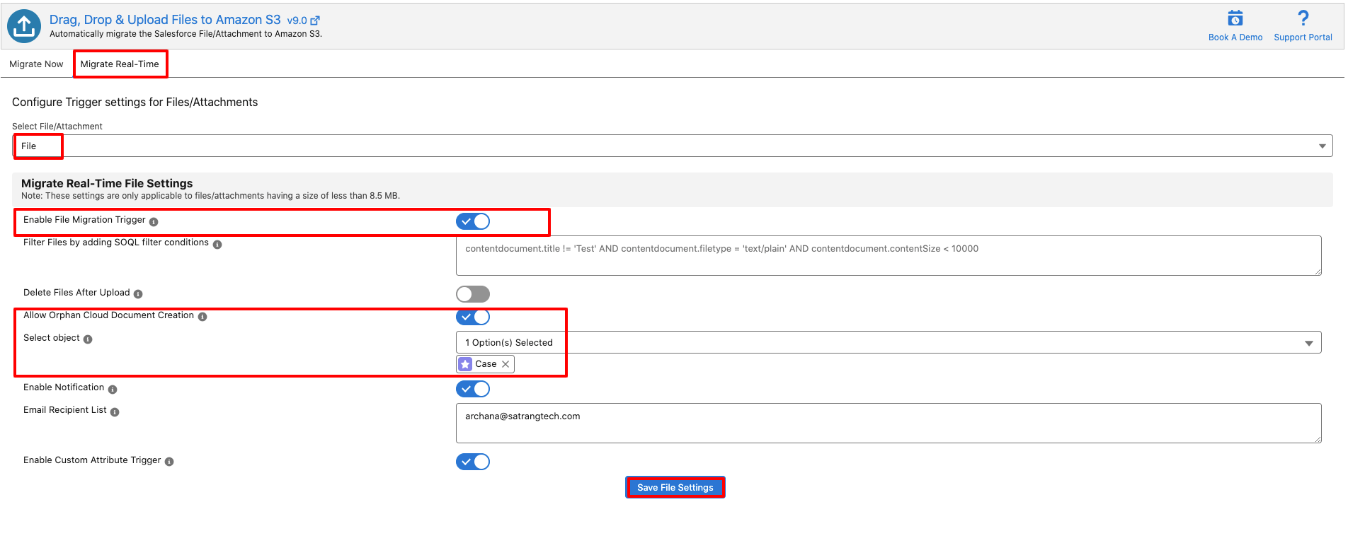Screen dimensions: 1348x543
Task: Open Drag, Drop & Upload Files title link
Action: [165, 20]
